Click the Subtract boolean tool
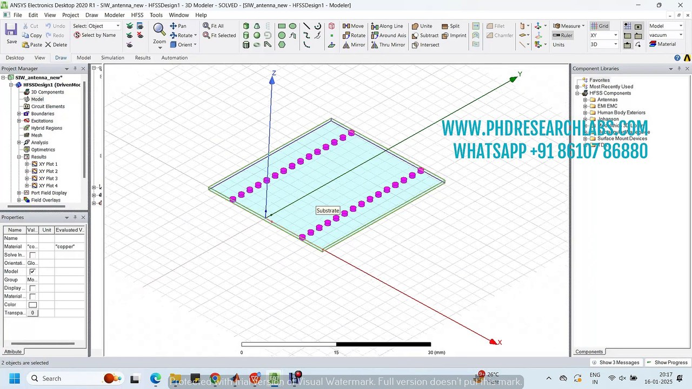Image resolution: width=692 pixels, height=389 pixels. tap(425, 36)
